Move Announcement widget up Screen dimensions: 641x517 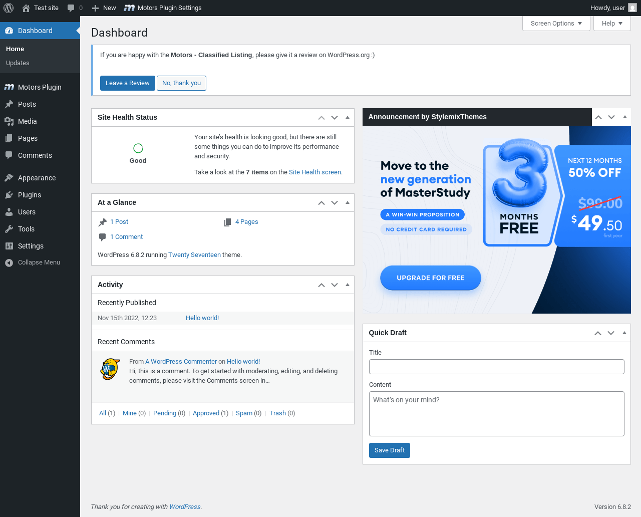(598, 117)
